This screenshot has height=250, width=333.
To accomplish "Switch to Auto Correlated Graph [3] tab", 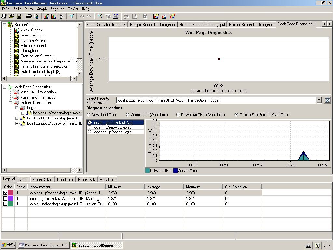I will coord(107,25).
